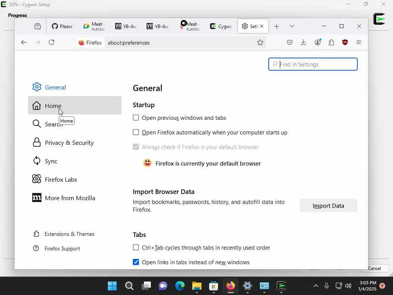
Task: Open the taskbar clock and date
Action: point(367,285)
